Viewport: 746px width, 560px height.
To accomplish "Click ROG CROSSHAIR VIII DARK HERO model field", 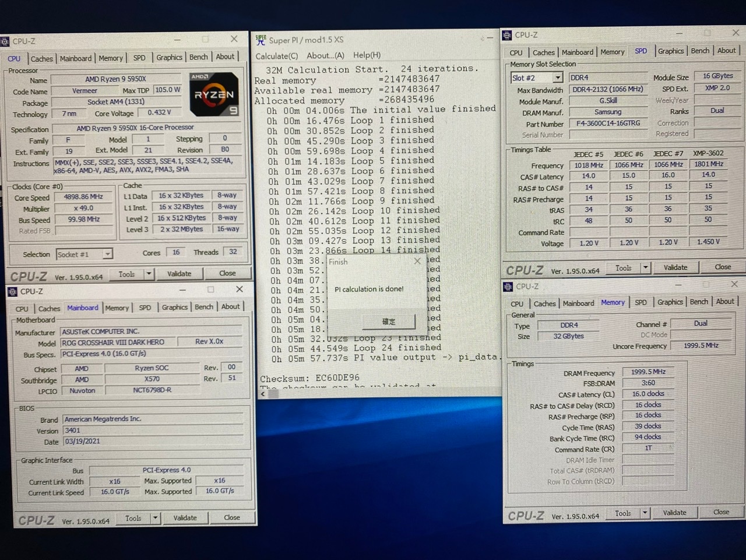I will click(x=117, y=342).
